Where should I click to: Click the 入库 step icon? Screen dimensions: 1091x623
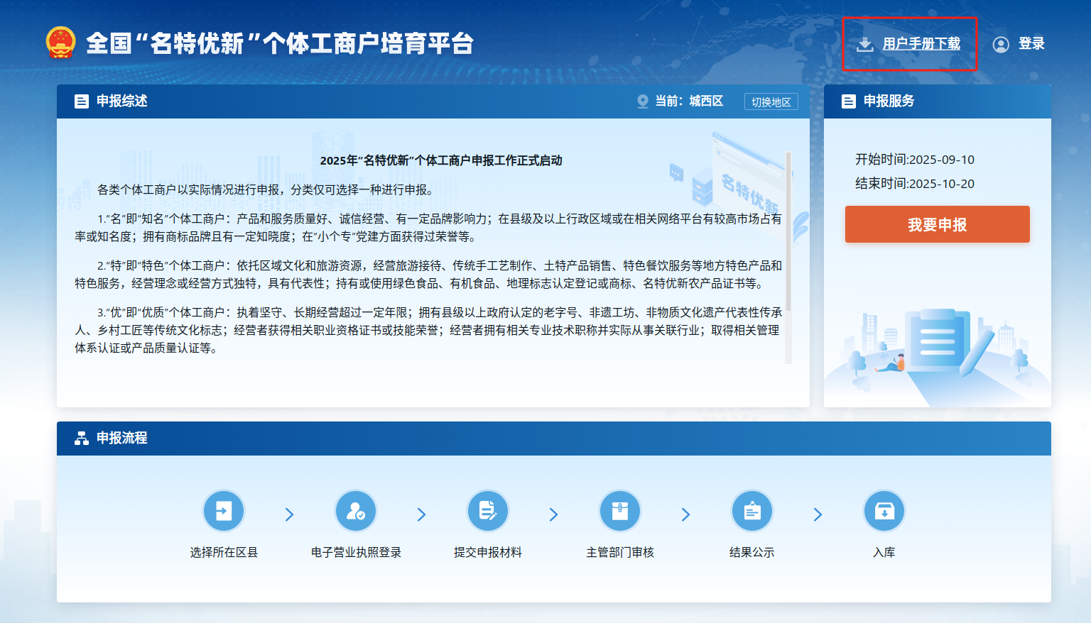pyautogui.click(x=884, y=511)
